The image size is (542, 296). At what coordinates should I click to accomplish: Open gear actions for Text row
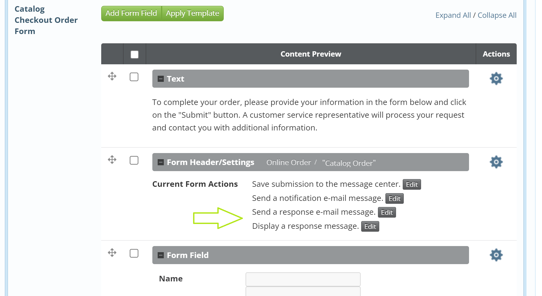coord(496,79)
